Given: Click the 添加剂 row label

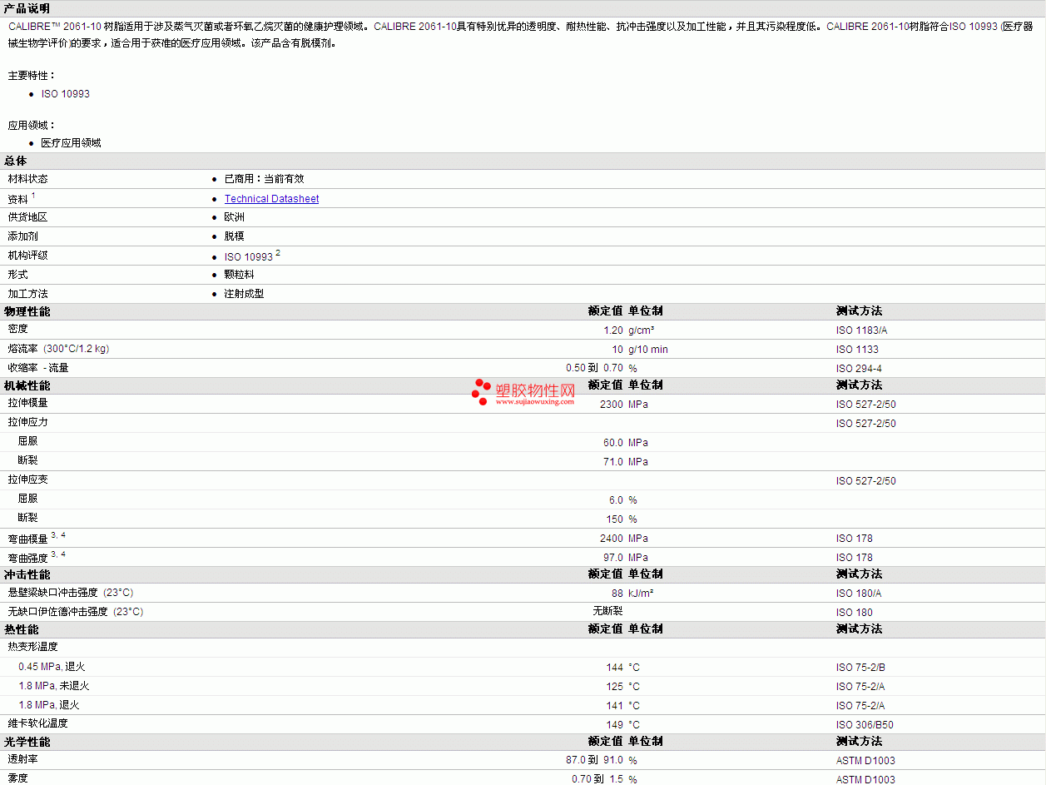Looking at the screenshot, I should (x=23, y=236).
